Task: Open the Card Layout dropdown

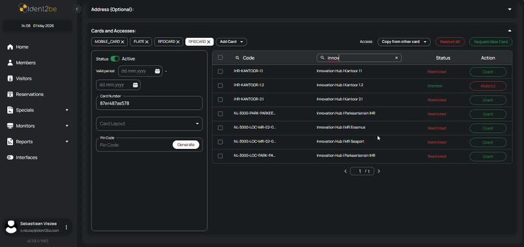Action: (x=149, y=124)
